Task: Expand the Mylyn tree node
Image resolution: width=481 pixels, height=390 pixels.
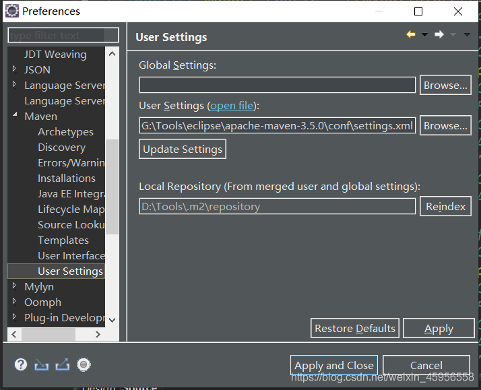Action: 14,286
